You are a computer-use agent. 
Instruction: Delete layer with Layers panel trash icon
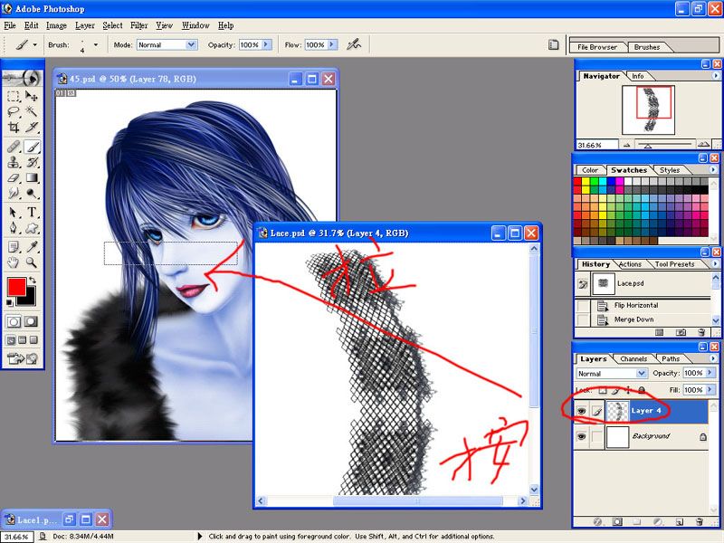click(699, 522)
